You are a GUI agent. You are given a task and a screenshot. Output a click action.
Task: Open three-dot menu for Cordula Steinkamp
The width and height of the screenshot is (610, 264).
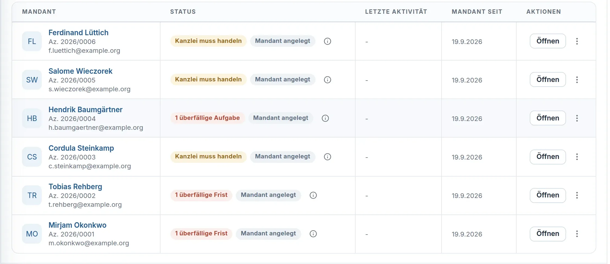(x=577, y=157)
